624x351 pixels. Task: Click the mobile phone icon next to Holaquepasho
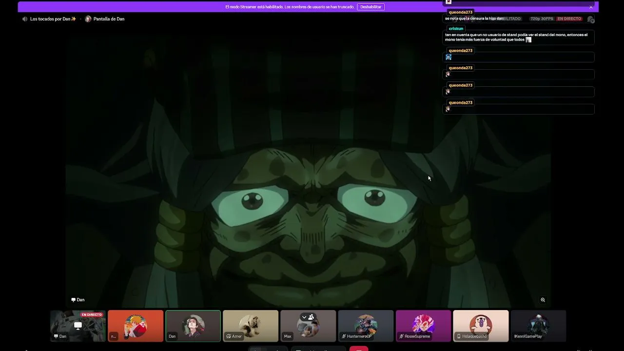click(459, 336)
